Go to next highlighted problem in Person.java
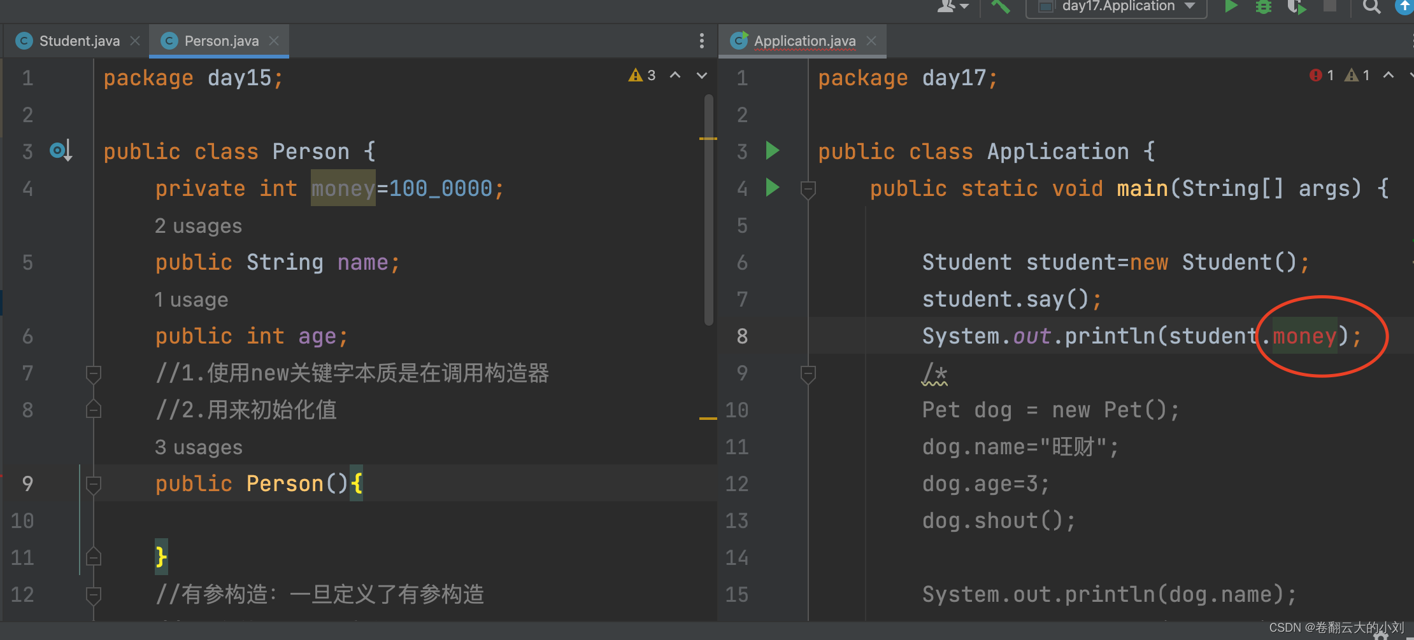Screen dimensions: 1414x640 (x=702, y=75)
